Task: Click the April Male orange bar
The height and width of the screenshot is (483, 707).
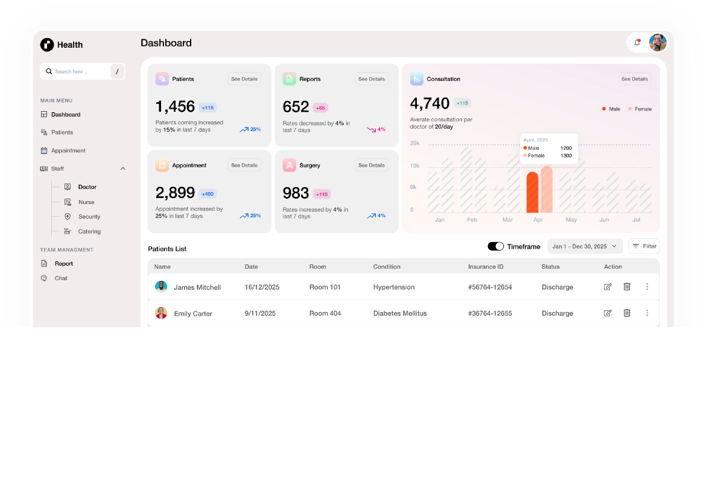Action: tap(532, 193)
